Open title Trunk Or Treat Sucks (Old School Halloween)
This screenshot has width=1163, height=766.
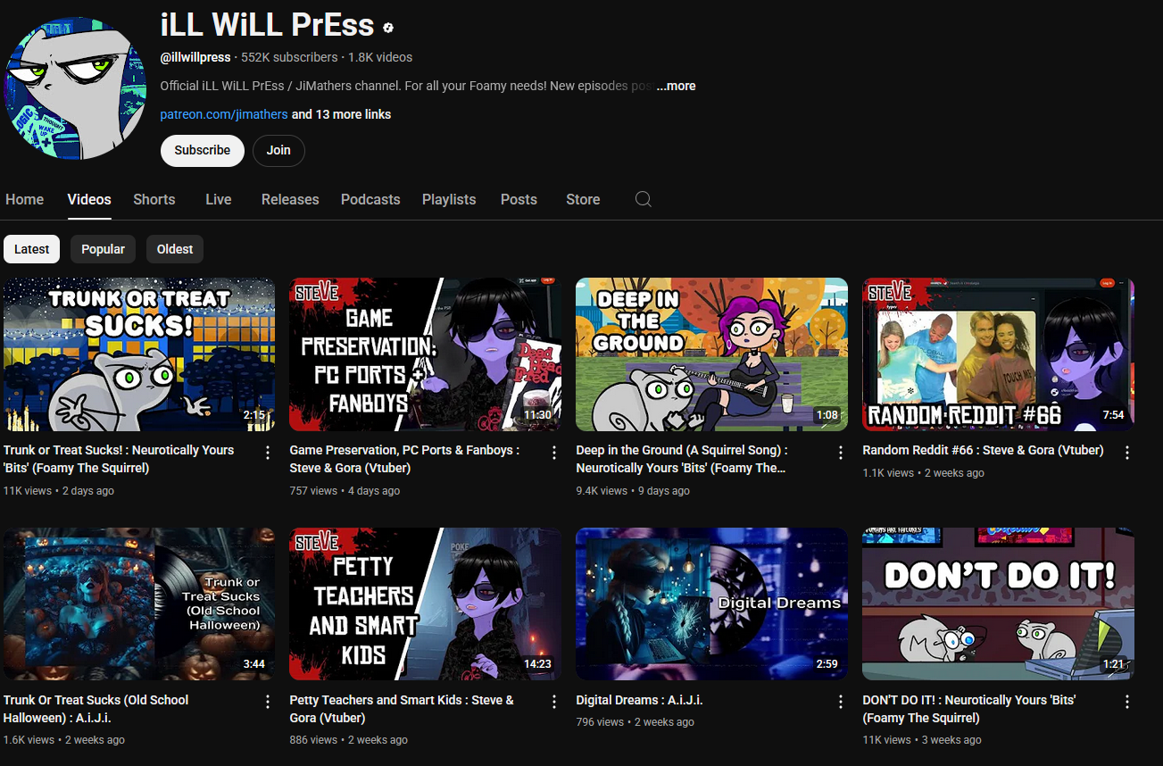96,709
